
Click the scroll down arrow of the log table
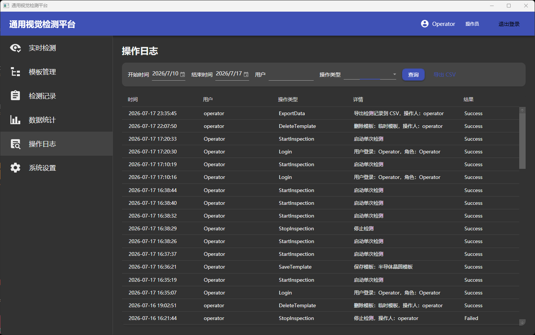coord(522,322)
